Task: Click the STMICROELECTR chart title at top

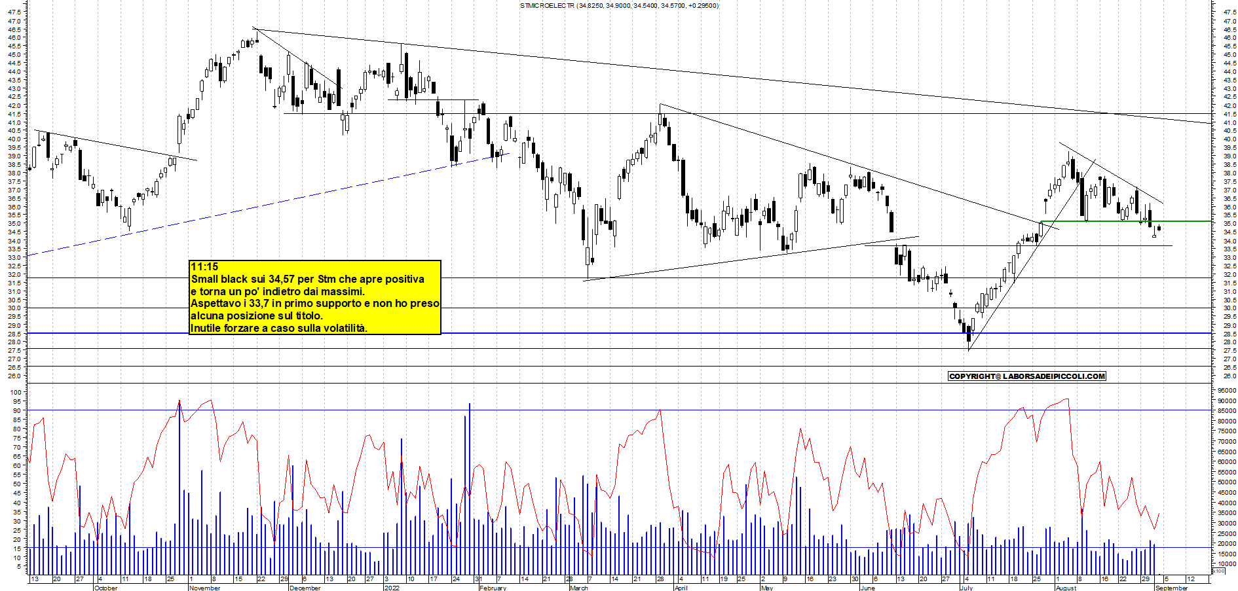Action: click(619, 5)
